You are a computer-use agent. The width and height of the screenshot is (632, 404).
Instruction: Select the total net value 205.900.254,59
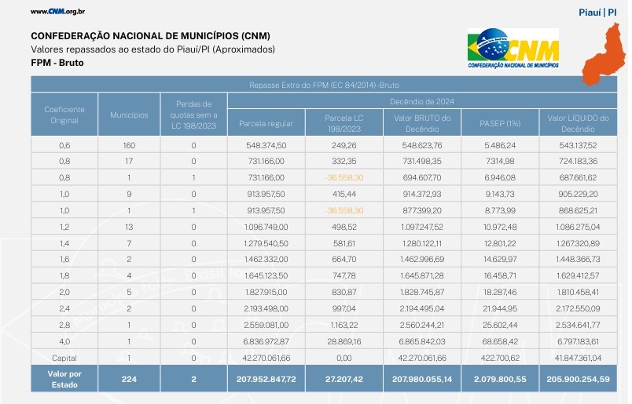click(580, 379)
